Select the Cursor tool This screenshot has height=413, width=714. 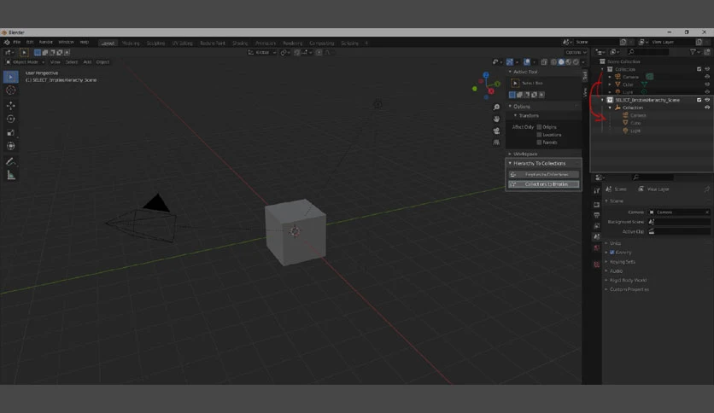[11, 90]
